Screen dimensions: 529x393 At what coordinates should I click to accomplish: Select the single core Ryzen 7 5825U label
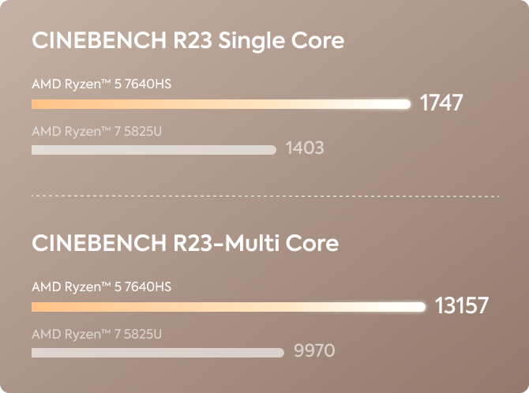click(x=97, y=131)
